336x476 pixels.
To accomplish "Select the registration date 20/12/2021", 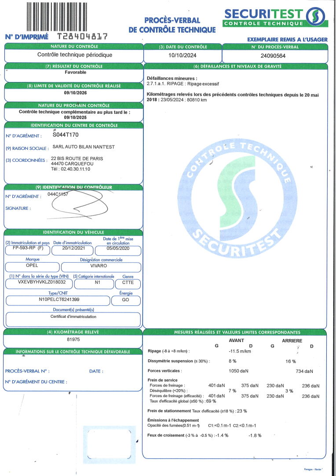I will tap(73, 248).
